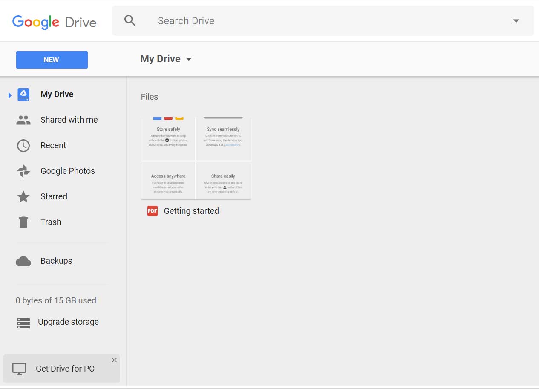
Task: Select the Google Photos icon in sidebar
Action: [23, 171]
